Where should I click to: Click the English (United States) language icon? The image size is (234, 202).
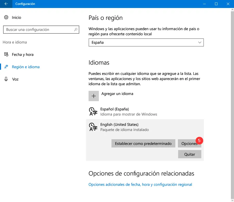click(x=93, y=127)
